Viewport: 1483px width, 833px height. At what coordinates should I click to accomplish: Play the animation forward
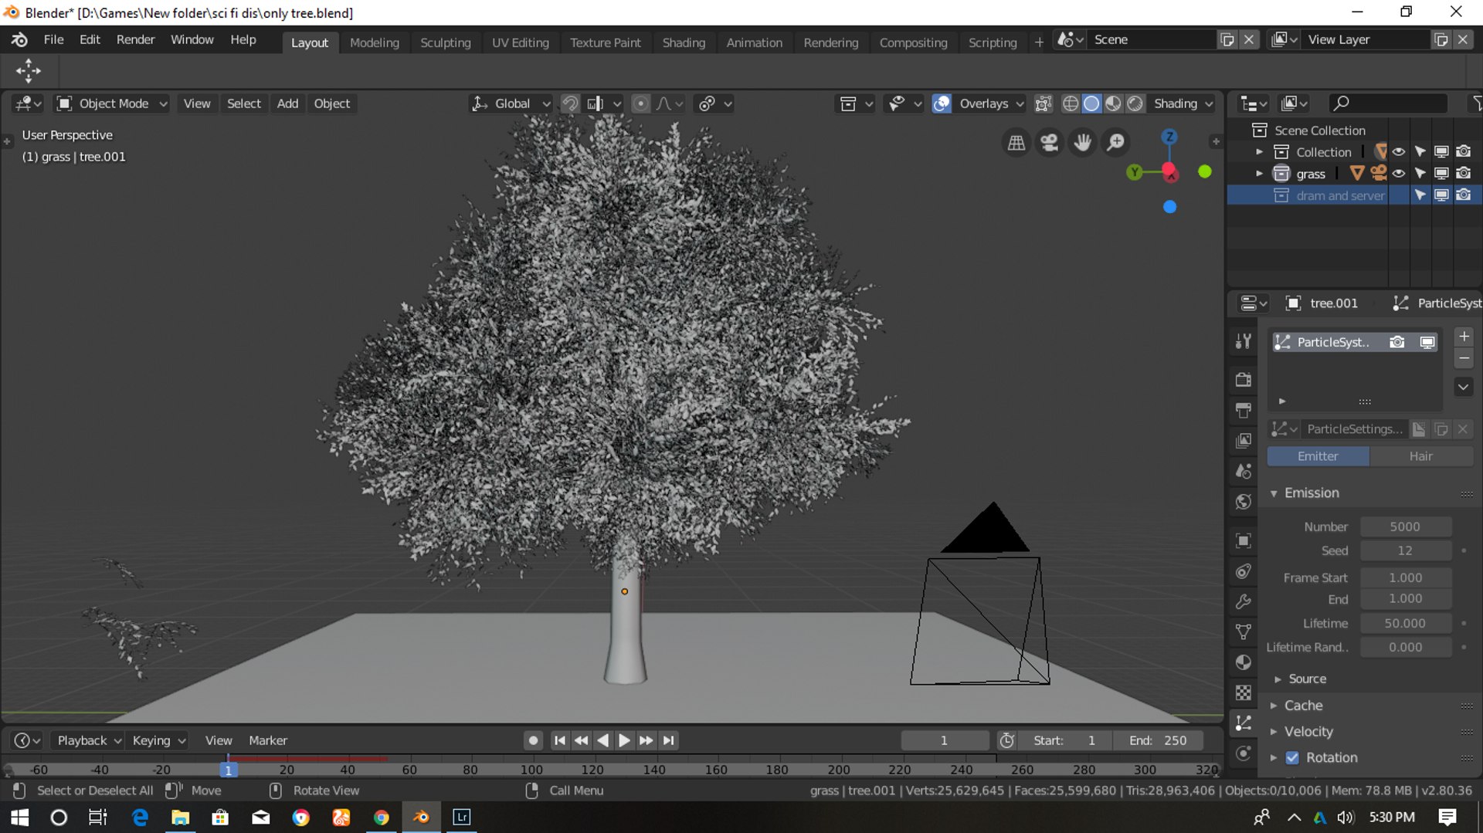coord(624,740)
